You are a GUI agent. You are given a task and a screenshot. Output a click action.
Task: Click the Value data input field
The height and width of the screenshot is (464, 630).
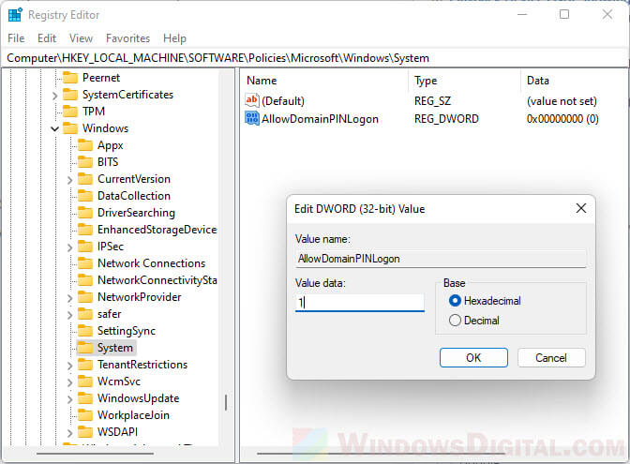[x=360, y=302]
